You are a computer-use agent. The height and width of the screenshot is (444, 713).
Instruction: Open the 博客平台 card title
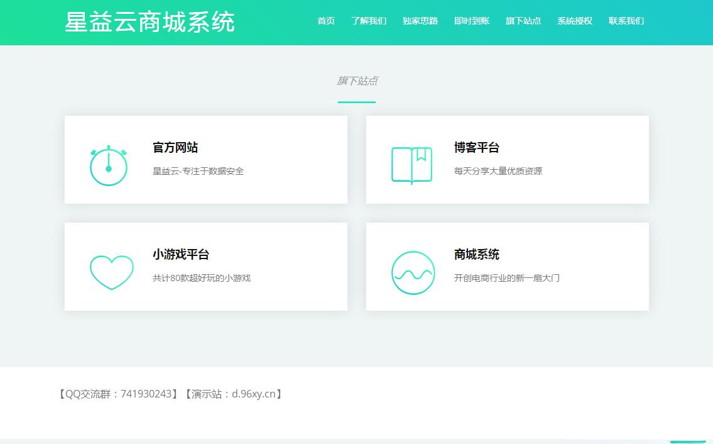(x=477, y=148)
